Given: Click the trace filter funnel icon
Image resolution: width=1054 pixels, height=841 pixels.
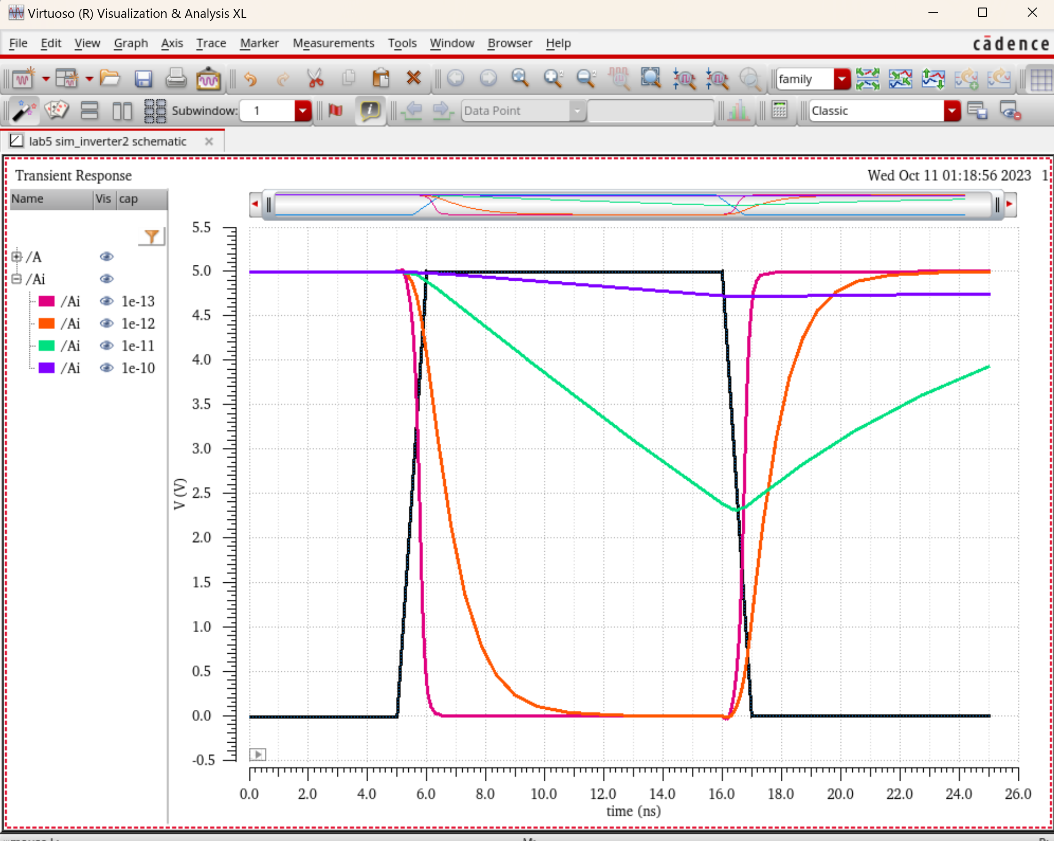Looking at the screenshot, I should click(x=151, y=237).
